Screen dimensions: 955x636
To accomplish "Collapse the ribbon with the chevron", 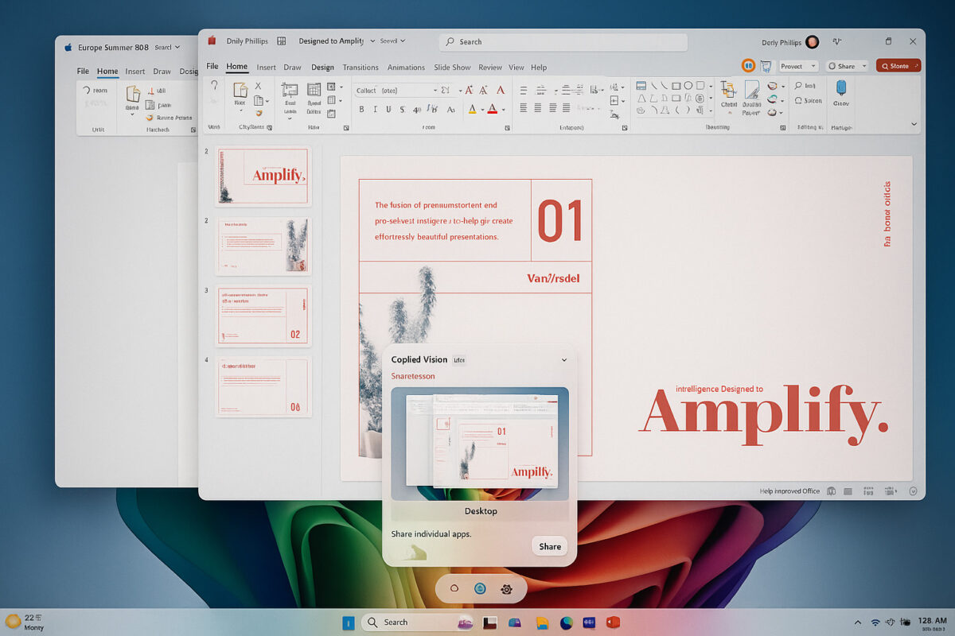I will click(x=914, y=124).
